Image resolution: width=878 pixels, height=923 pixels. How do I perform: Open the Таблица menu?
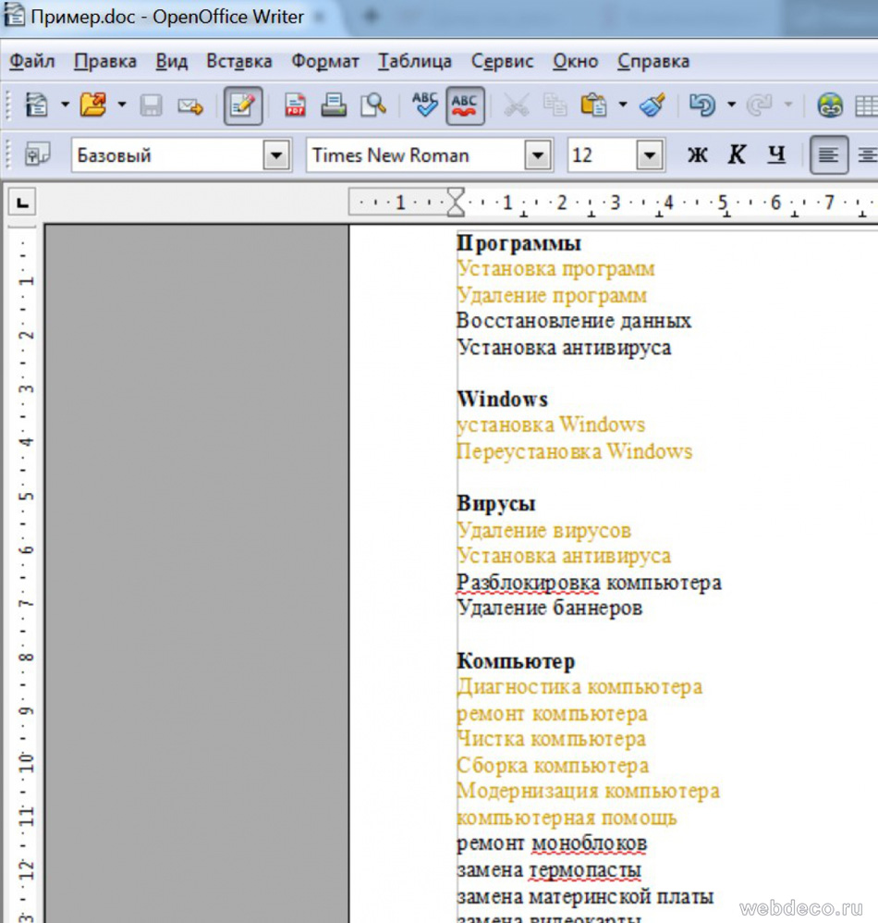coord(414,61)
